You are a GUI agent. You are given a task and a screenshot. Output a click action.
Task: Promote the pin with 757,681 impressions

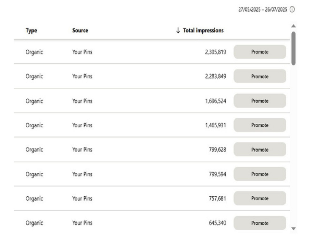[260, 198]
